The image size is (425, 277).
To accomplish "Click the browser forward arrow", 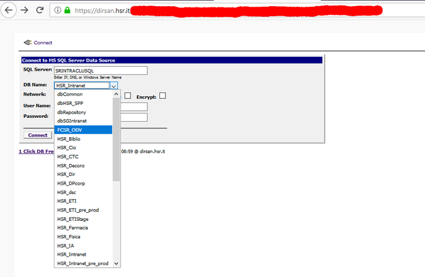I will [x=24, y=10].
